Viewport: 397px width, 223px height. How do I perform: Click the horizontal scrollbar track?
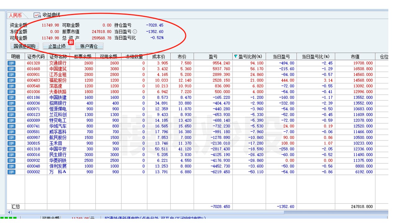point(335,212)
